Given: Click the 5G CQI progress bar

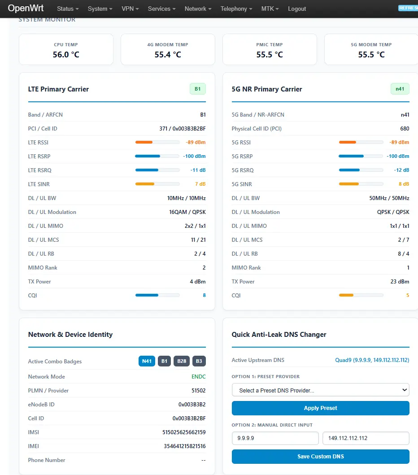Looking at the screenshot, I should [x=361, y=295].
